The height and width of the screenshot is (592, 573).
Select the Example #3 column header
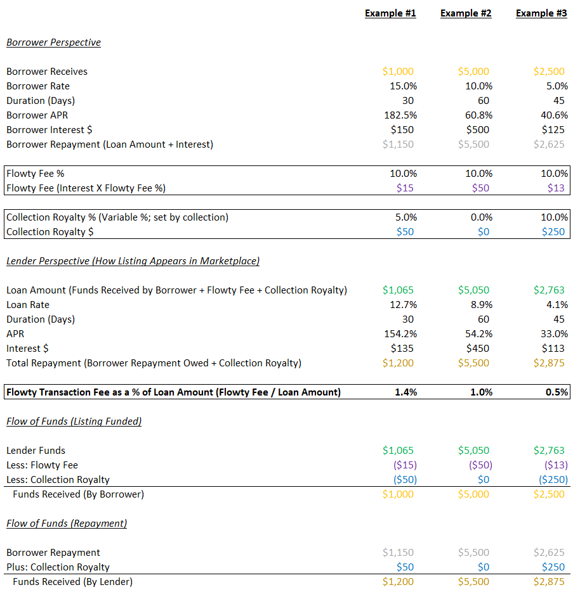(x=541, y=13)
